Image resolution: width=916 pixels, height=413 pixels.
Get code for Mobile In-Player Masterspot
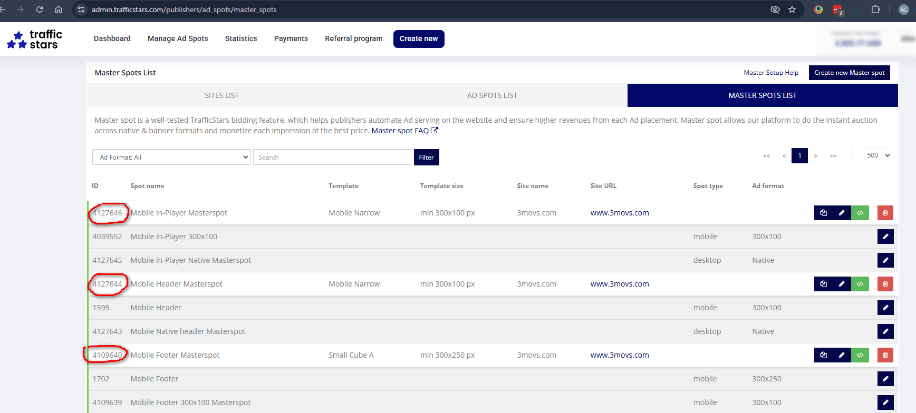(x=860, y=213)
